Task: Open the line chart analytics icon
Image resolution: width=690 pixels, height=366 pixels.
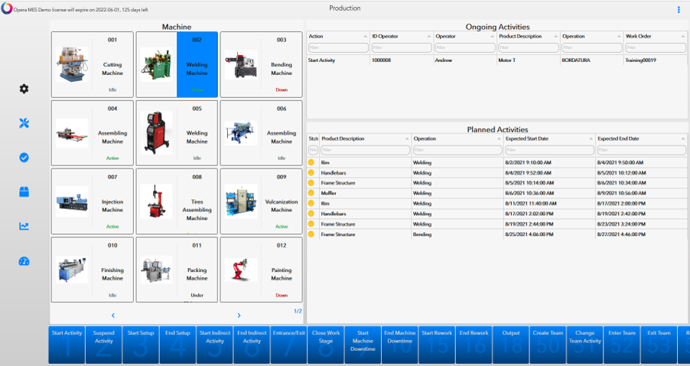Action: coord(24,227)
